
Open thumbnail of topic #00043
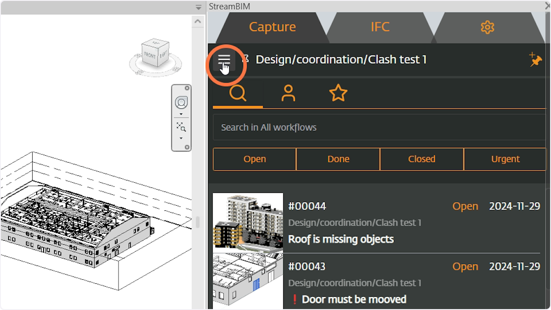[x=248, y=281]
